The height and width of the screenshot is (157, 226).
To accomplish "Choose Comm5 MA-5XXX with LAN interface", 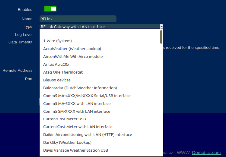I will (x=101, y=104).
